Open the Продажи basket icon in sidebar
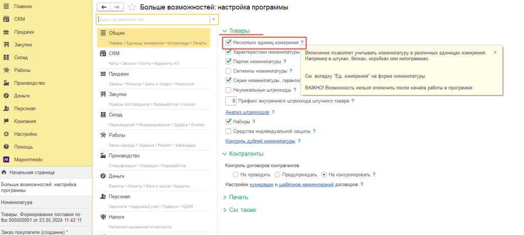524x235 pixels. (6, 32)
